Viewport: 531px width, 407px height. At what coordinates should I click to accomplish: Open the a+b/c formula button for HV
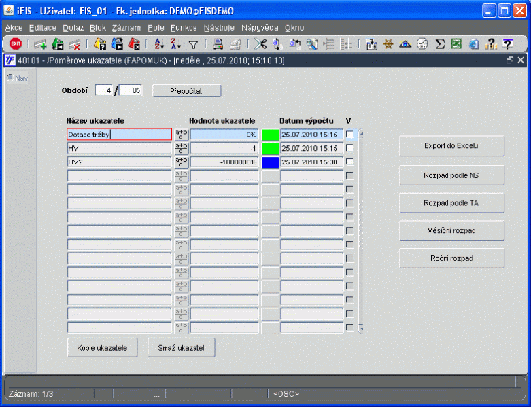181,148
